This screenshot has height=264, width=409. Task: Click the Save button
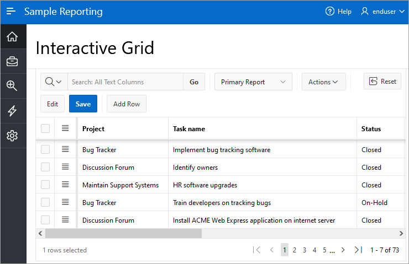pos(83,104)
